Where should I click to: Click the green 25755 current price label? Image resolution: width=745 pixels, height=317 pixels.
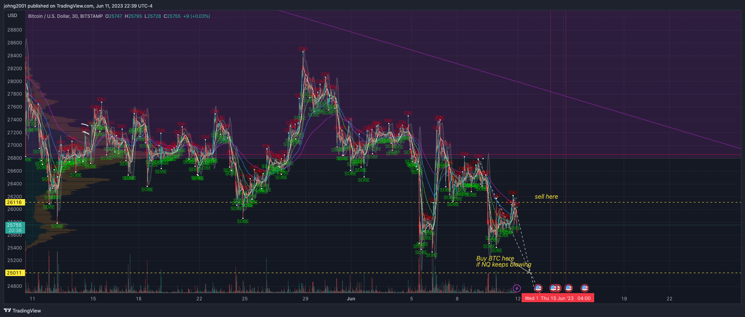[x=15, y=228]
